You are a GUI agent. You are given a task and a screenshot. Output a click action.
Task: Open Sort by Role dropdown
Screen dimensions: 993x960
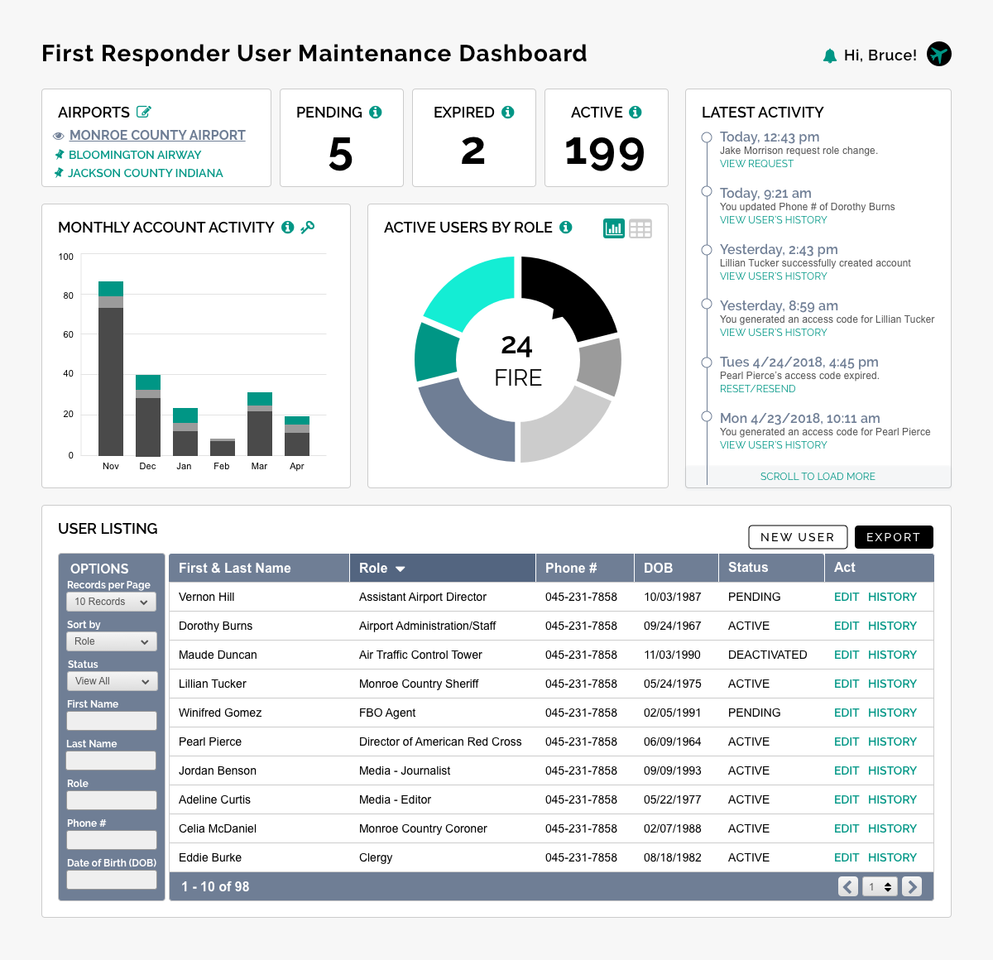[111, 641]
